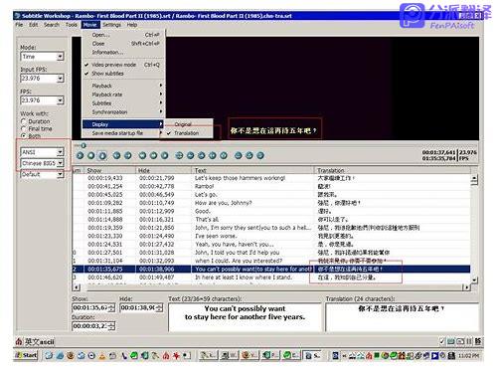The height and width of the screenshot is (372, 497).
Task: Jump to previous subtitle with the left-arrow player button
Action: coord(116,155)
